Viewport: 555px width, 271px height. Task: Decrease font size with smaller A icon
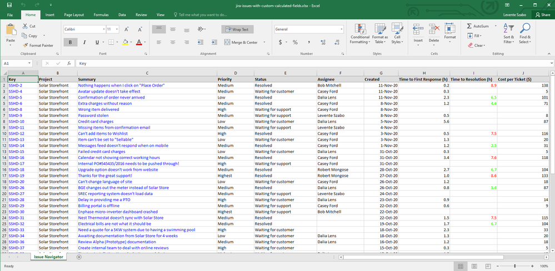pyautogui.click(x=140, y=29)
